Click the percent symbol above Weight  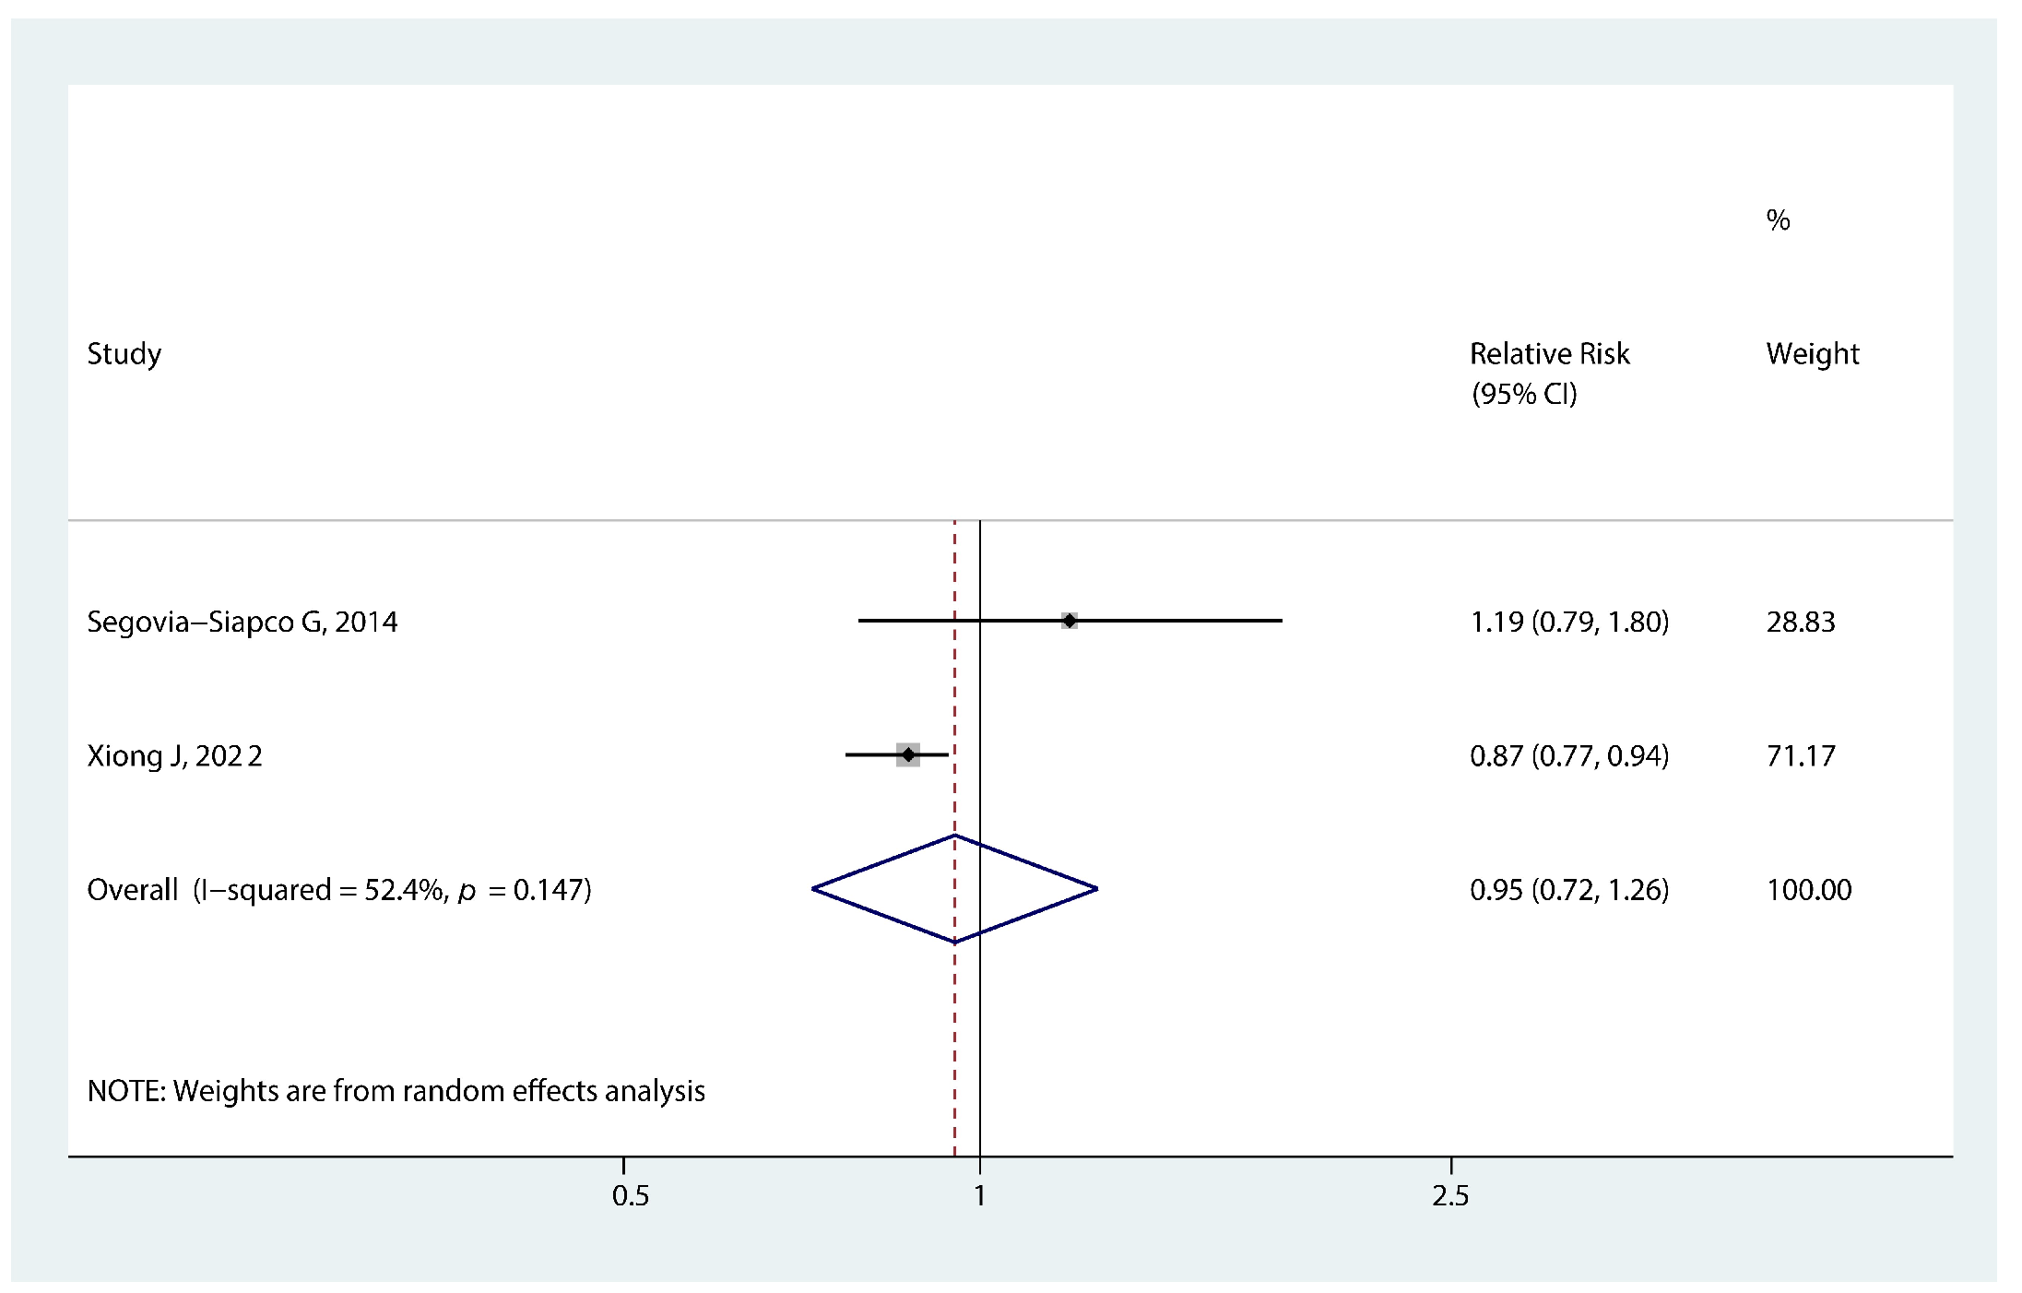1778,220
